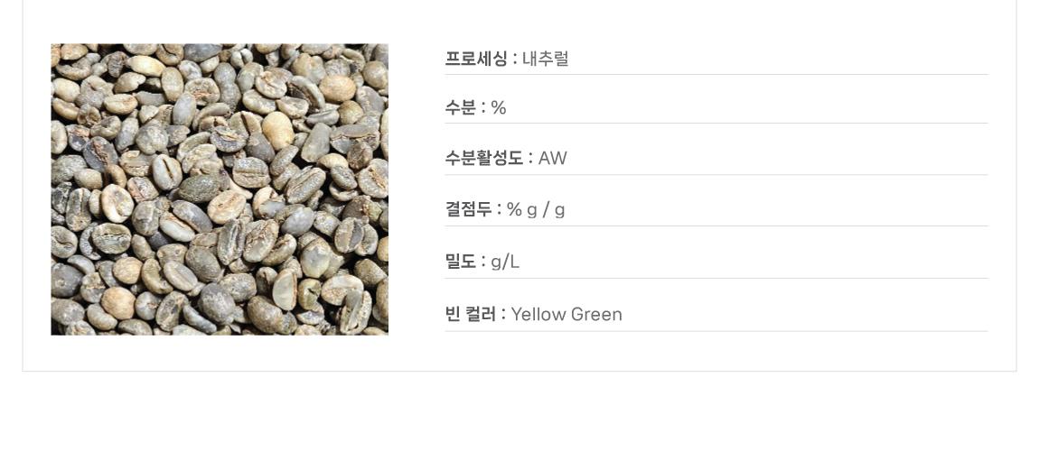Screen dimensions: 1039x451
Task: Select the % sign in 결점두 row
Action: pos(514,210)
